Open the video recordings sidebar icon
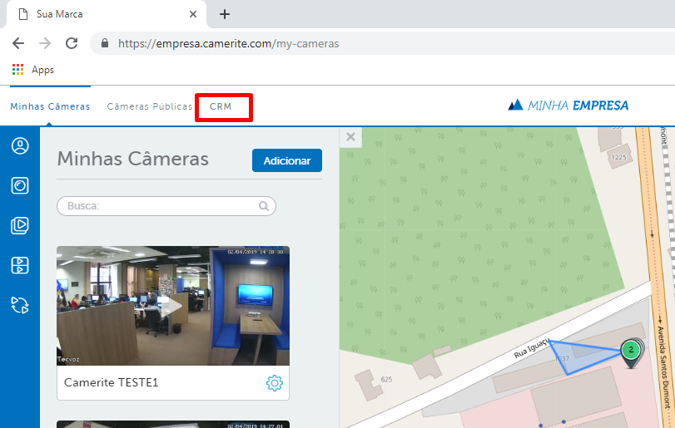 click(20, 225)
